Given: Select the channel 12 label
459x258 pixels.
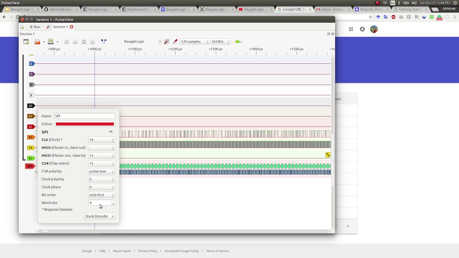Looking at the screenshot, I should pos(31,127).
